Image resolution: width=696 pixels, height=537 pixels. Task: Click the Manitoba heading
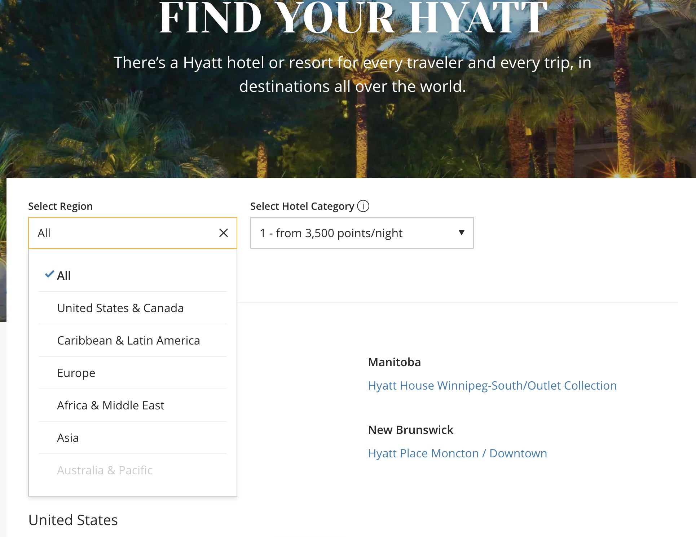pos(395,362)
